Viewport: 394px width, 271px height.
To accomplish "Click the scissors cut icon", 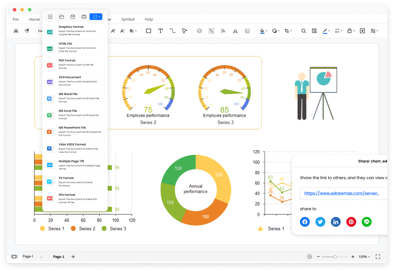I will (x=16, y=31).
